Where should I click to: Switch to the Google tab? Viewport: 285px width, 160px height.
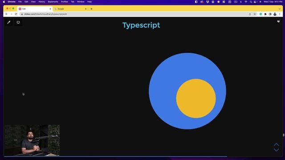(x=70, y=9)
